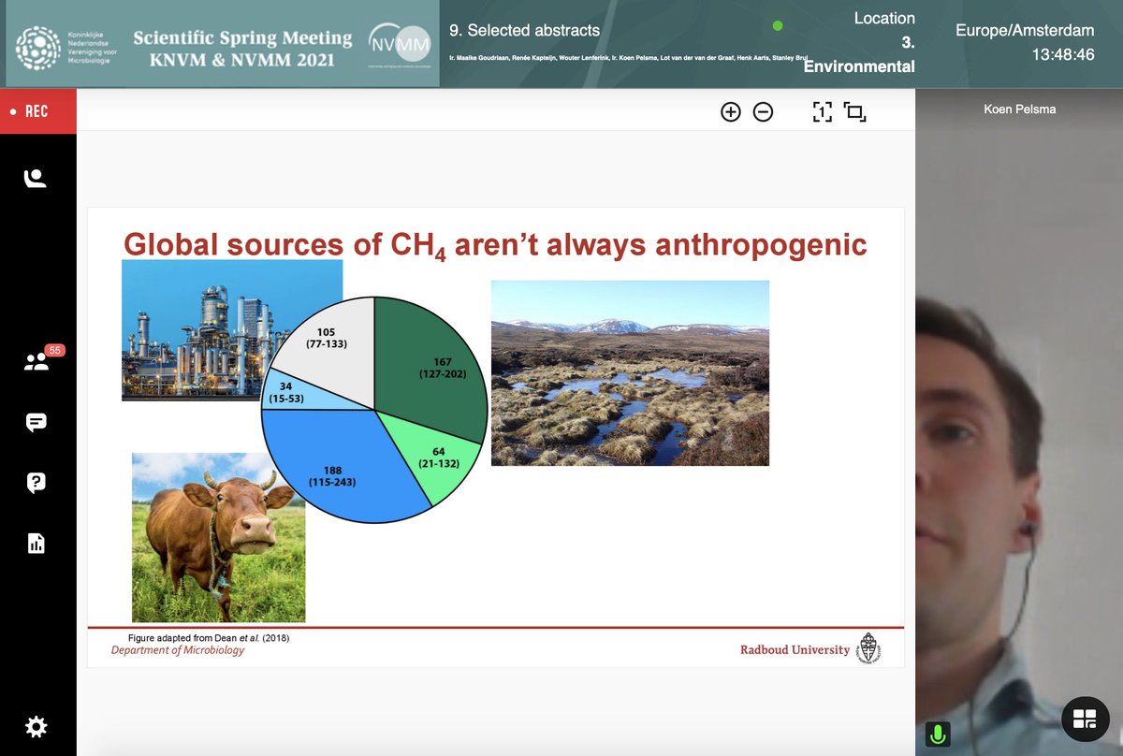Open the Q&A question mark icon
Viewport: 1123px width, 756px height.
[x=36, y=483]
